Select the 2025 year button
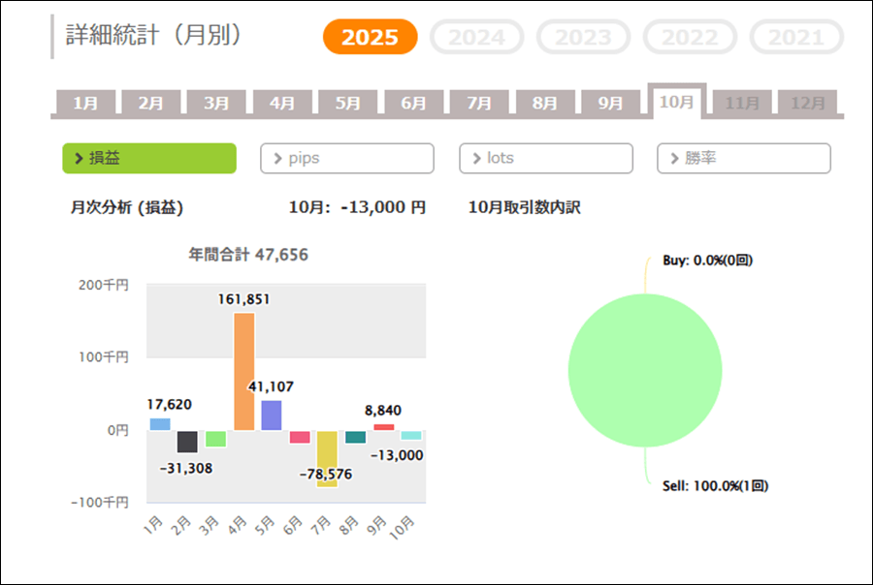Screen dimensions: 873x585 [370, 37]
